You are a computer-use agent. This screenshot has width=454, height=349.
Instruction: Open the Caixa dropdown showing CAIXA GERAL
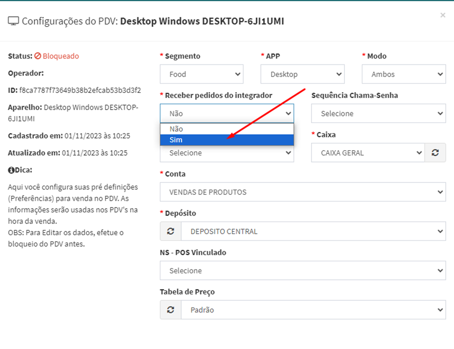coord(367,153)
